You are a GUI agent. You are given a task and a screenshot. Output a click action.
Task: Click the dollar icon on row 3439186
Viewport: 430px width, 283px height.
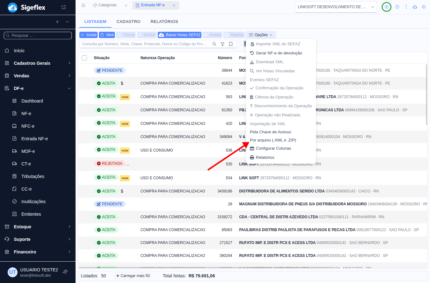122,191
